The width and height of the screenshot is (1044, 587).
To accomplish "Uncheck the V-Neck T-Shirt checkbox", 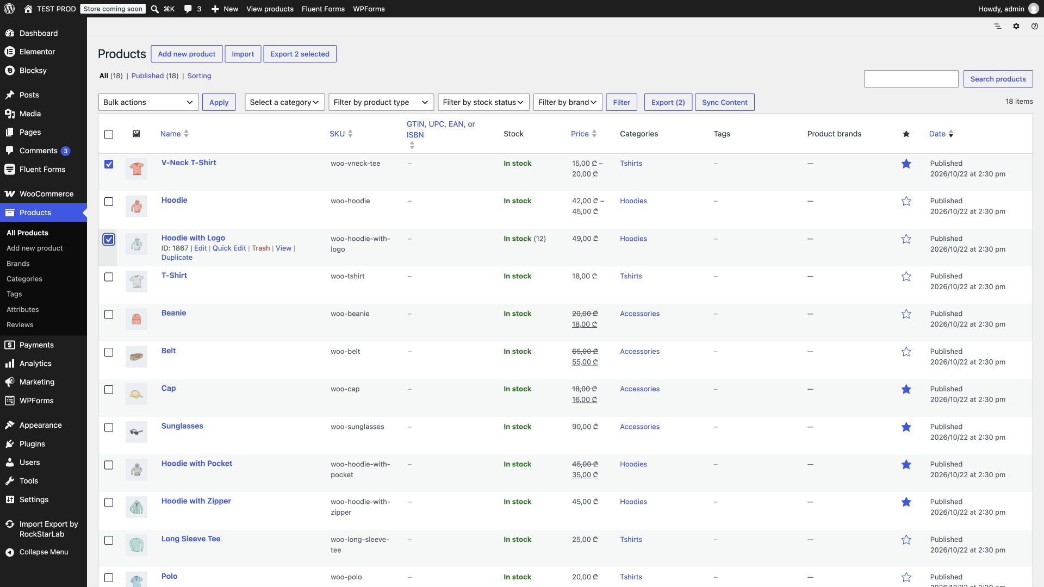I will point(109,164).
